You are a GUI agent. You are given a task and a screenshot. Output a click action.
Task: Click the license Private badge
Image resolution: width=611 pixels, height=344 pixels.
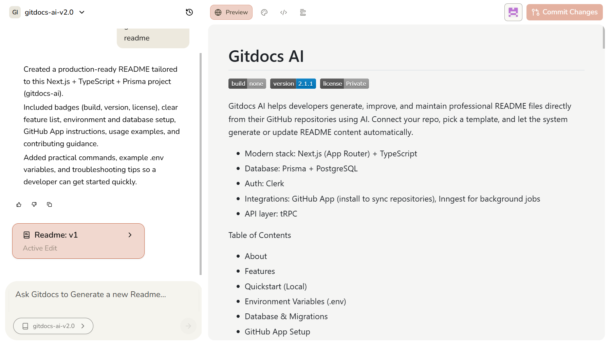pos(344,83)
